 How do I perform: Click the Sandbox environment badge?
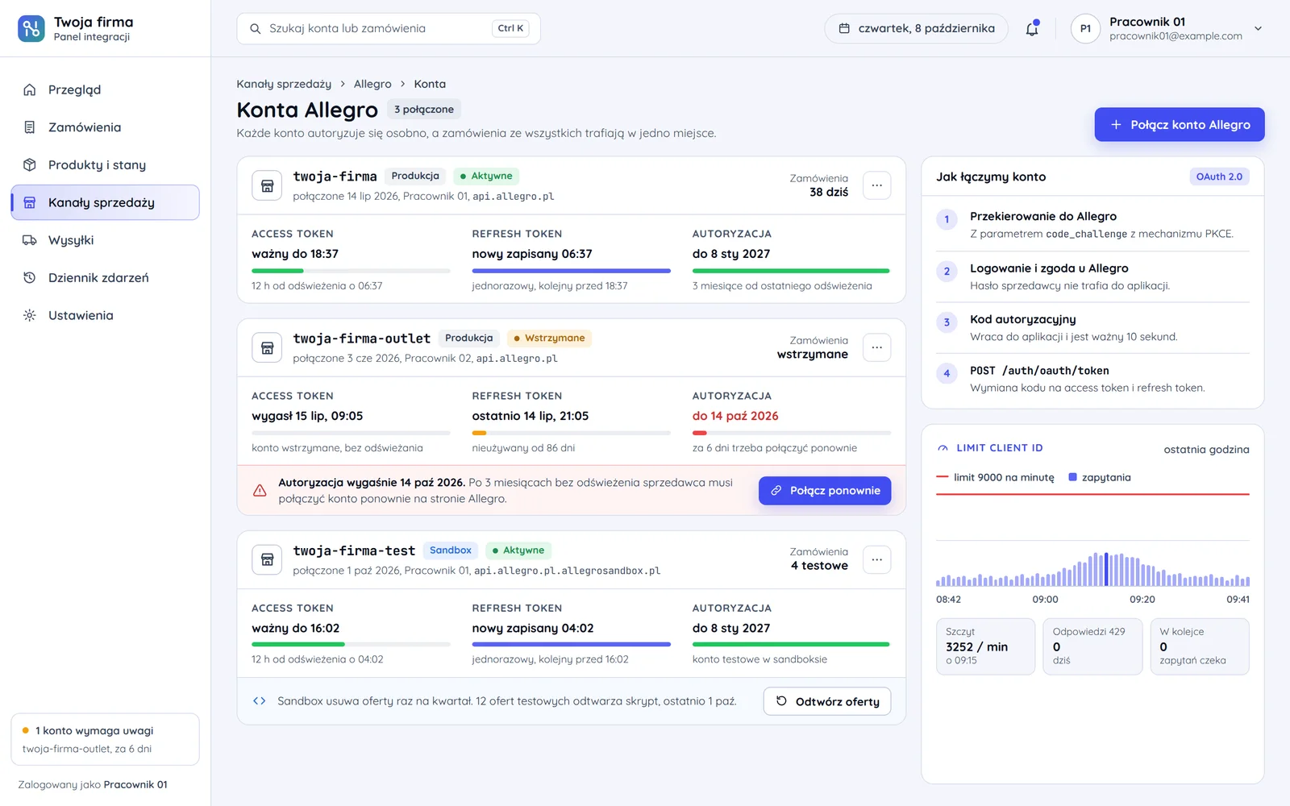450,550
